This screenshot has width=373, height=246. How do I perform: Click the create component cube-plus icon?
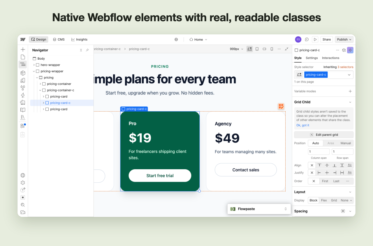344,50
